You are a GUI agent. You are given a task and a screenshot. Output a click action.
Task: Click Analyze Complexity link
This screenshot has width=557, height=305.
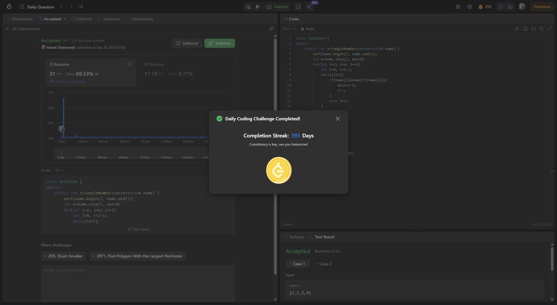pos(67,82)
